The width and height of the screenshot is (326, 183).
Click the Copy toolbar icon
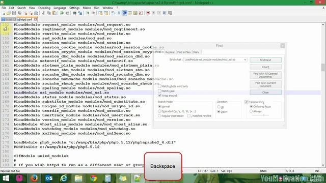pos(49,13)
